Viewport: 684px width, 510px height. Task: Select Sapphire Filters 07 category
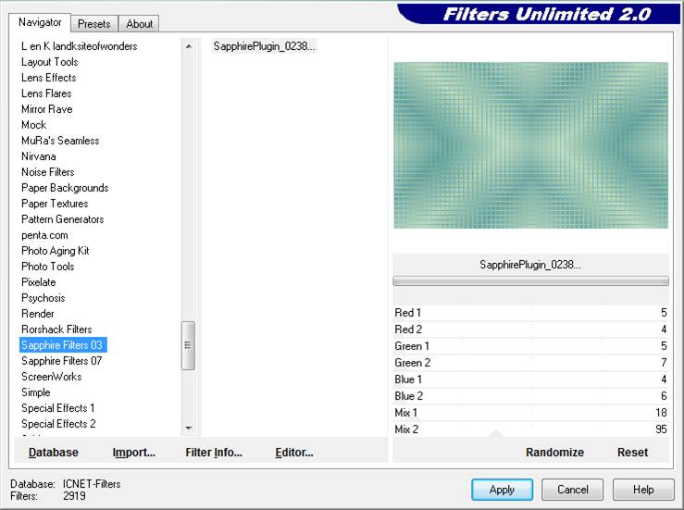pos(62,361)
